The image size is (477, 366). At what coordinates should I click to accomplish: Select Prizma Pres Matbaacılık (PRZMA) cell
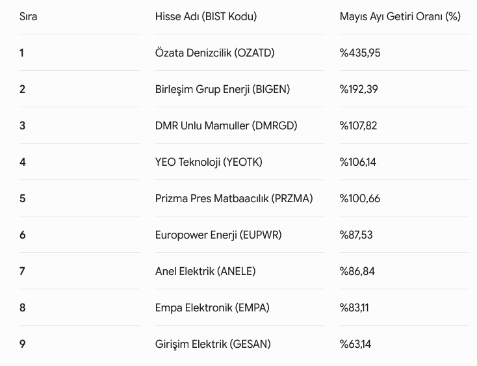[234, 199]
